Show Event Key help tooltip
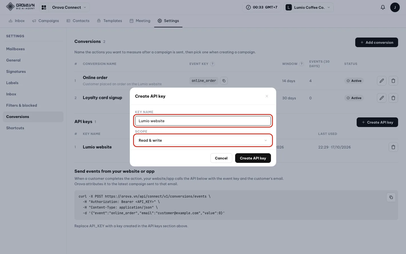Viewport: 406px width, 254px height. (x=213, y=64)
